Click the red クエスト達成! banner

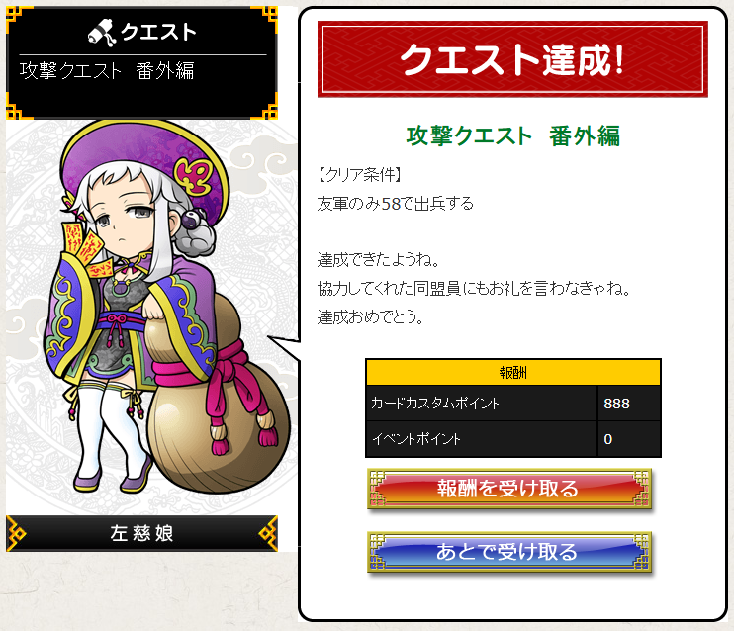[x=512, y=59]
